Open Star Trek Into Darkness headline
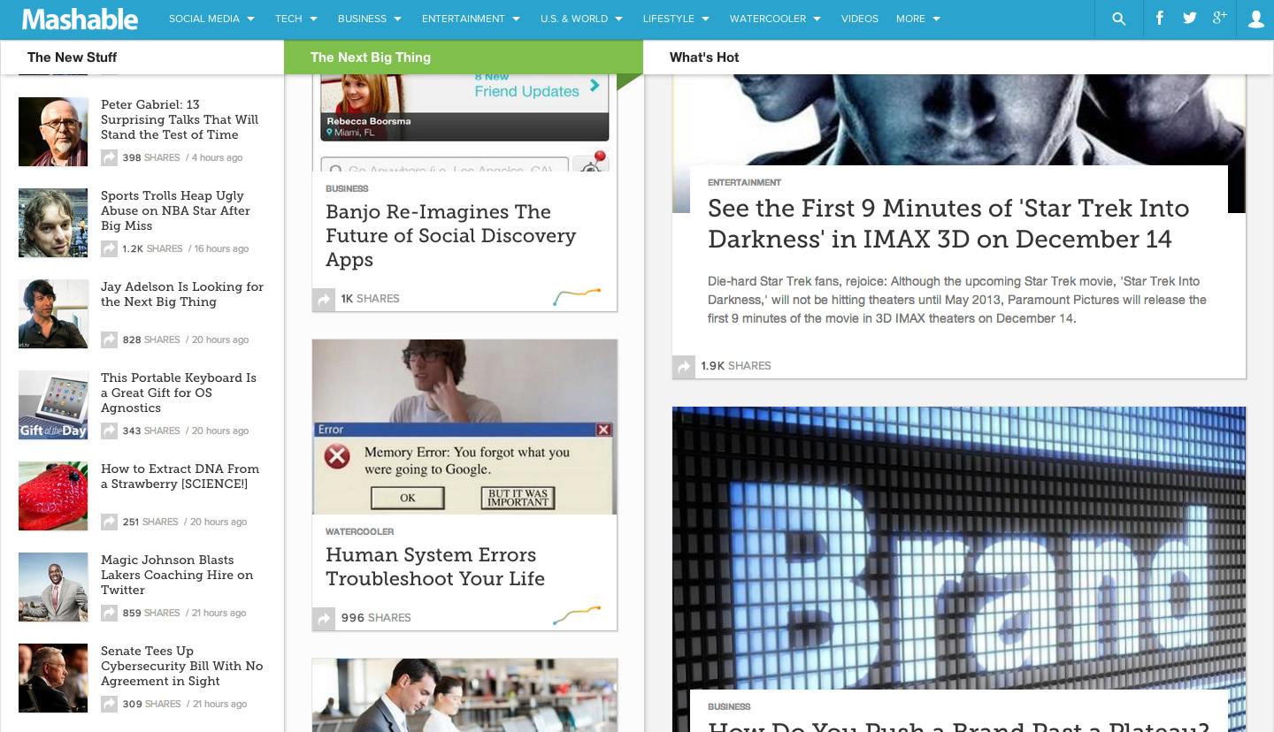Image resolution: width=1274 pixels, height=732 pixels. click(x=948, y=224)
